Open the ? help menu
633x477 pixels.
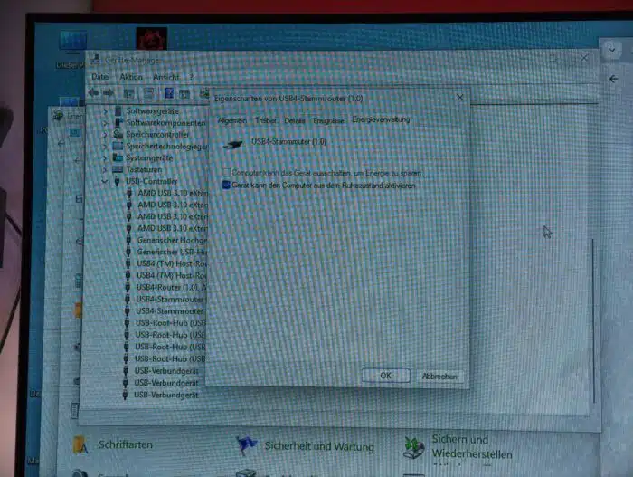click(x=192, y=77)
